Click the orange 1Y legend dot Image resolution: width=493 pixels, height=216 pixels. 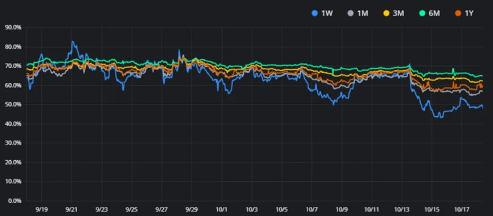tap(458, 13)
